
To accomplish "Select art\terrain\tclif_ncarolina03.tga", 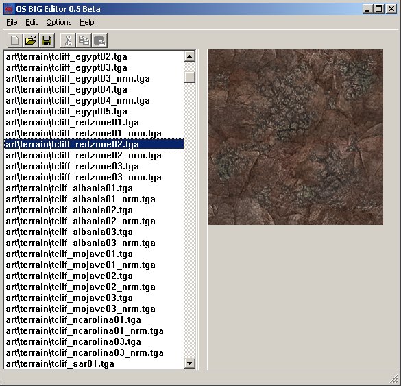I will pos(94,342).
